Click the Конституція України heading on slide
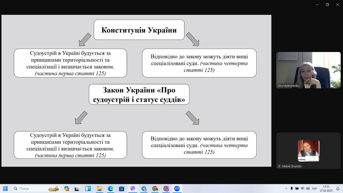 click(139, 30)
